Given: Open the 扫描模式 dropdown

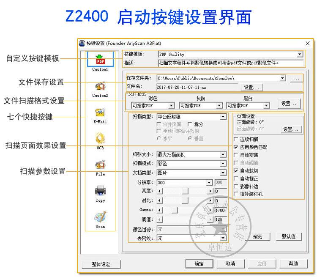Looking at the screenshot, I should 223,164.
